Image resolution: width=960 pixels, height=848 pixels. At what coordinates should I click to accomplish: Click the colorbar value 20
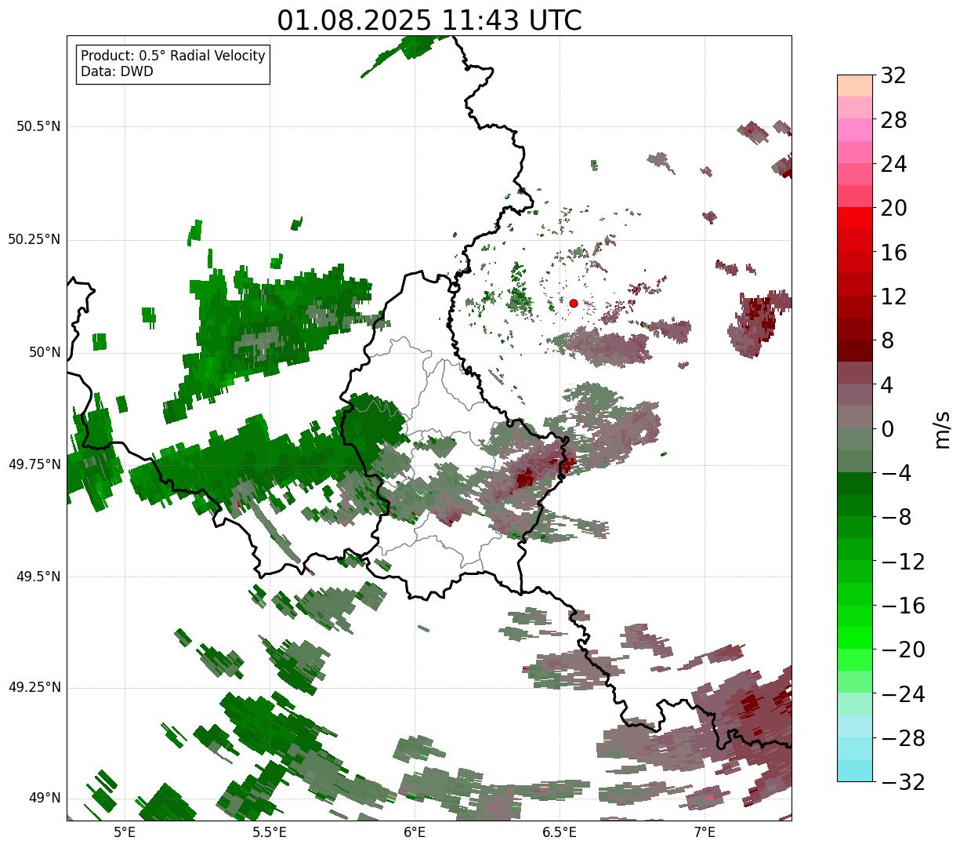pyautogui.click(x=893, y=208)
